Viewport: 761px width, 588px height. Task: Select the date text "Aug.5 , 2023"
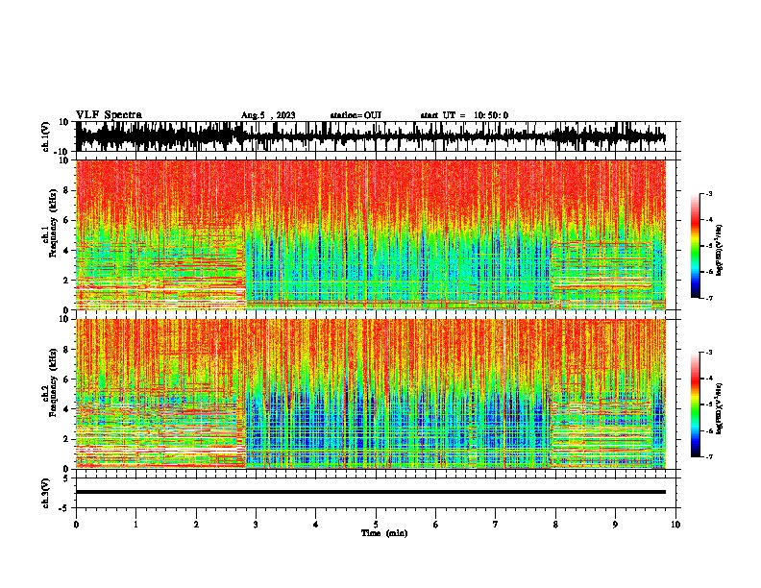point(268,115)
